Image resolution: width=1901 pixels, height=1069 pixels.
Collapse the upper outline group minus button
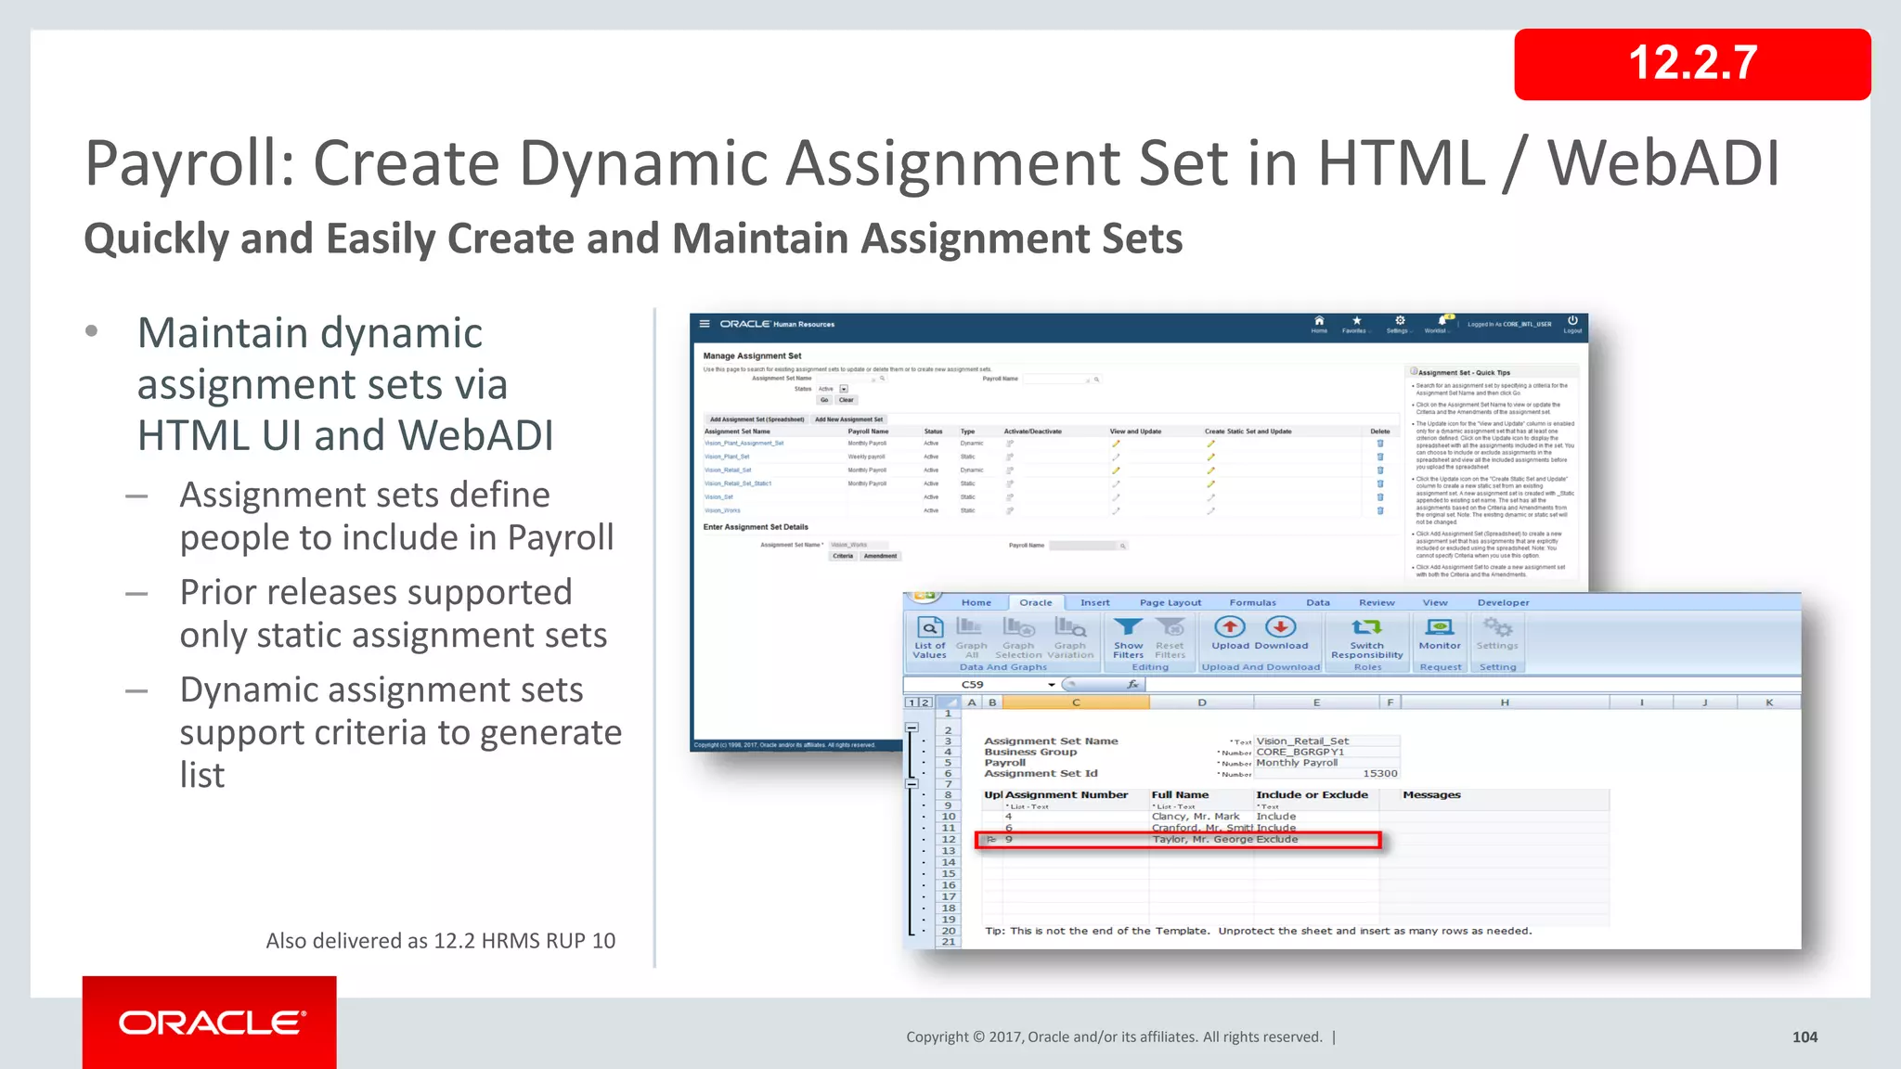coord(912,728)
